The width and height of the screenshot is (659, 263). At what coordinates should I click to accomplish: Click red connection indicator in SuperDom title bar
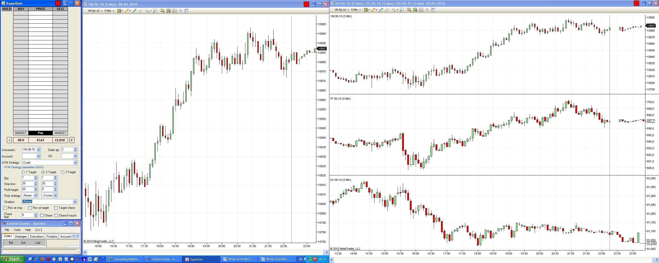click(58, 3)
